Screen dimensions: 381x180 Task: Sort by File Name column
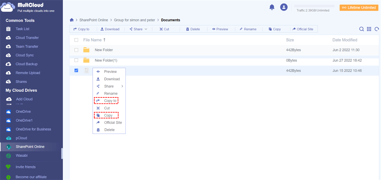tap(94, 40)
